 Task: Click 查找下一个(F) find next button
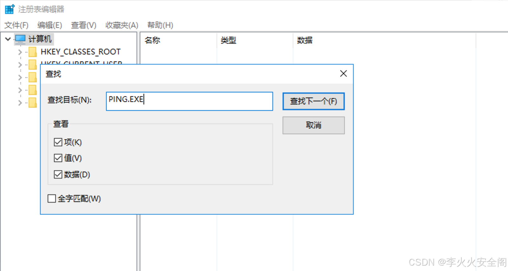tap(313, 101)
